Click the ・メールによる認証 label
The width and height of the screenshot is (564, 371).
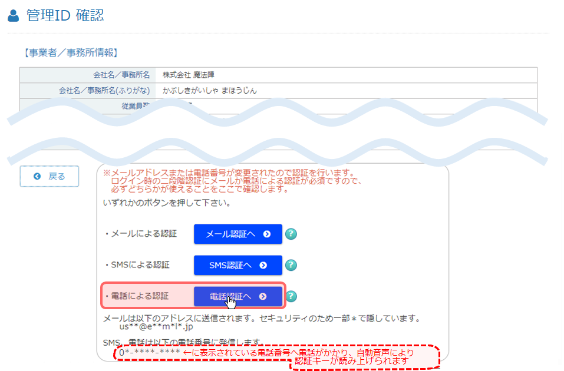pos(140,234)
